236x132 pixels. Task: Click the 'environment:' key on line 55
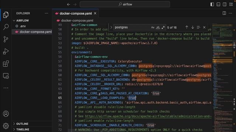[x=81, y=52]
